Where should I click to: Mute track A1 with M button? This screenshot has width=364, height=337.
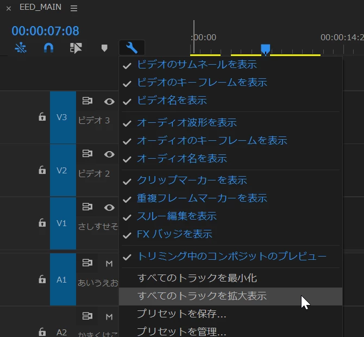point(109,264)
